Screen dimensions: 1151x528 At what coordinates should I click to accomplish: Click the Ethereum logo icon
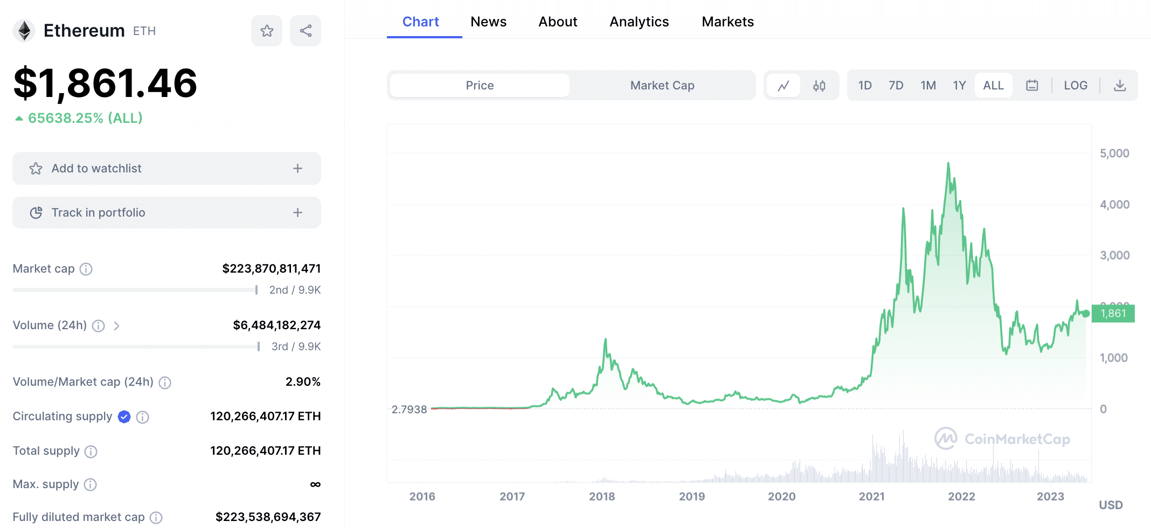tap(24, 31)
